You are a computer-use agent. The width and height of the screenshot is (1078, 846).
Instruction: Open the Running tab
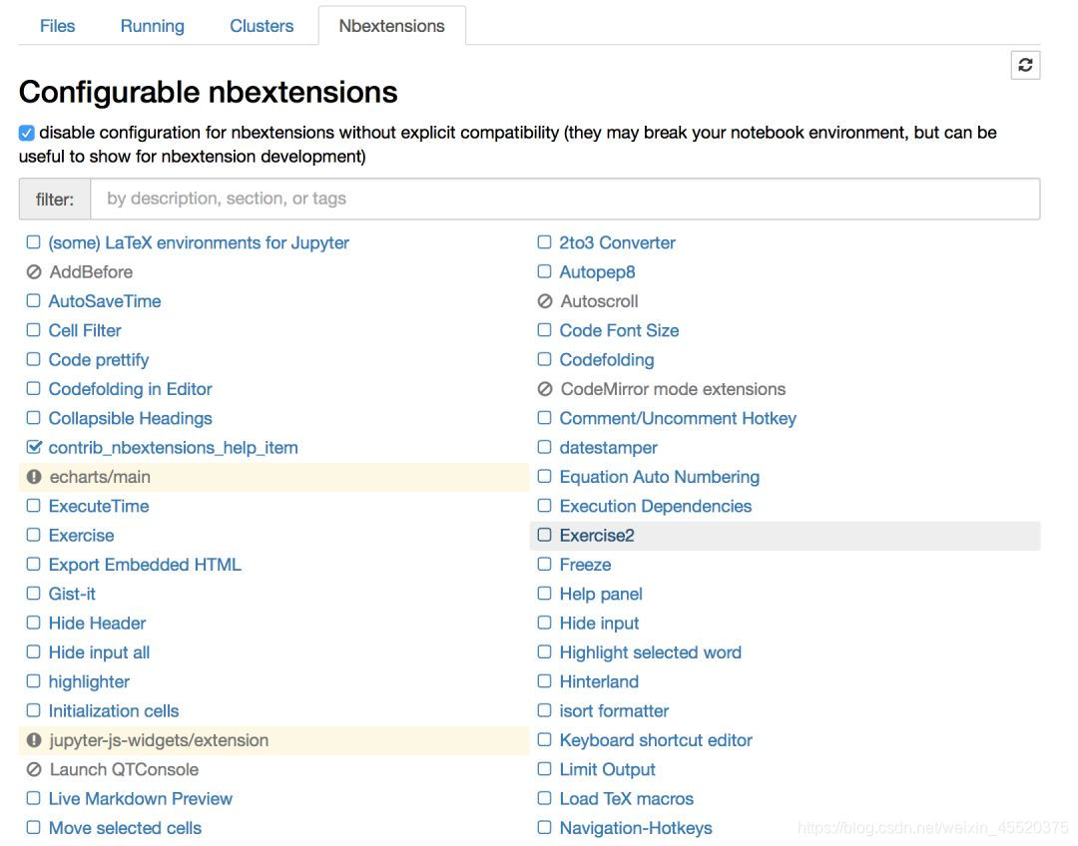(152, 26)
